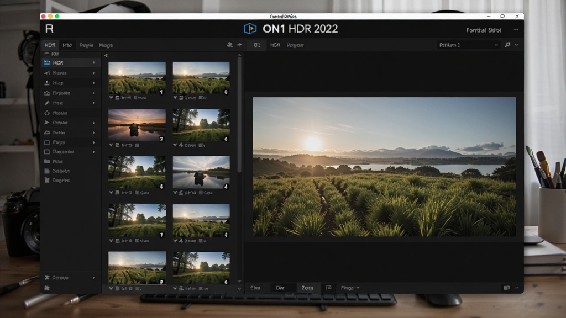Click the plus add icon beside the people icon
566x318 pixels.
[x=240, y=45]
